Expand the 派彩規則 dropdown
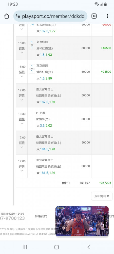This screenshot has height=254, width=114. tap(102, 196)
